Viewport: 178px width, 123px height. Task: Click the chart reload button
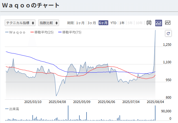(168, 33)
